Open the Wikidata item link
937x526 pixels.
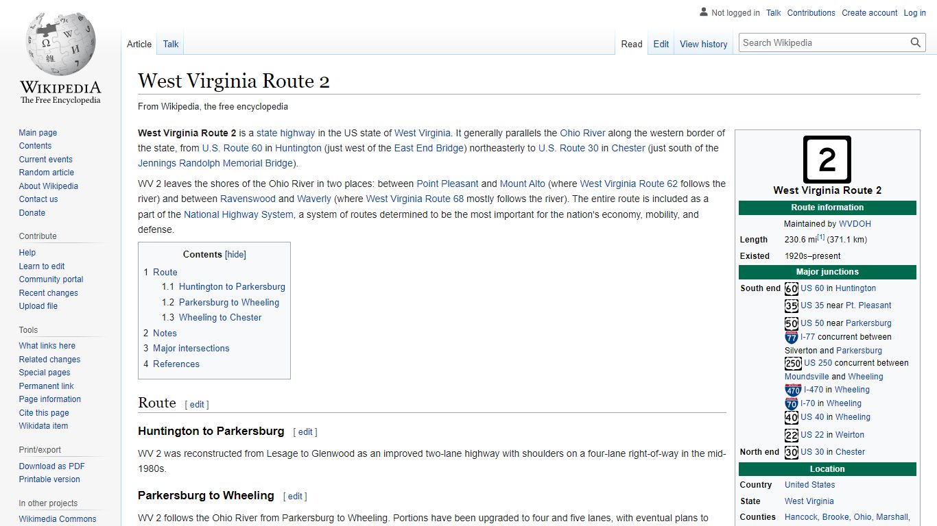[43, 426]
